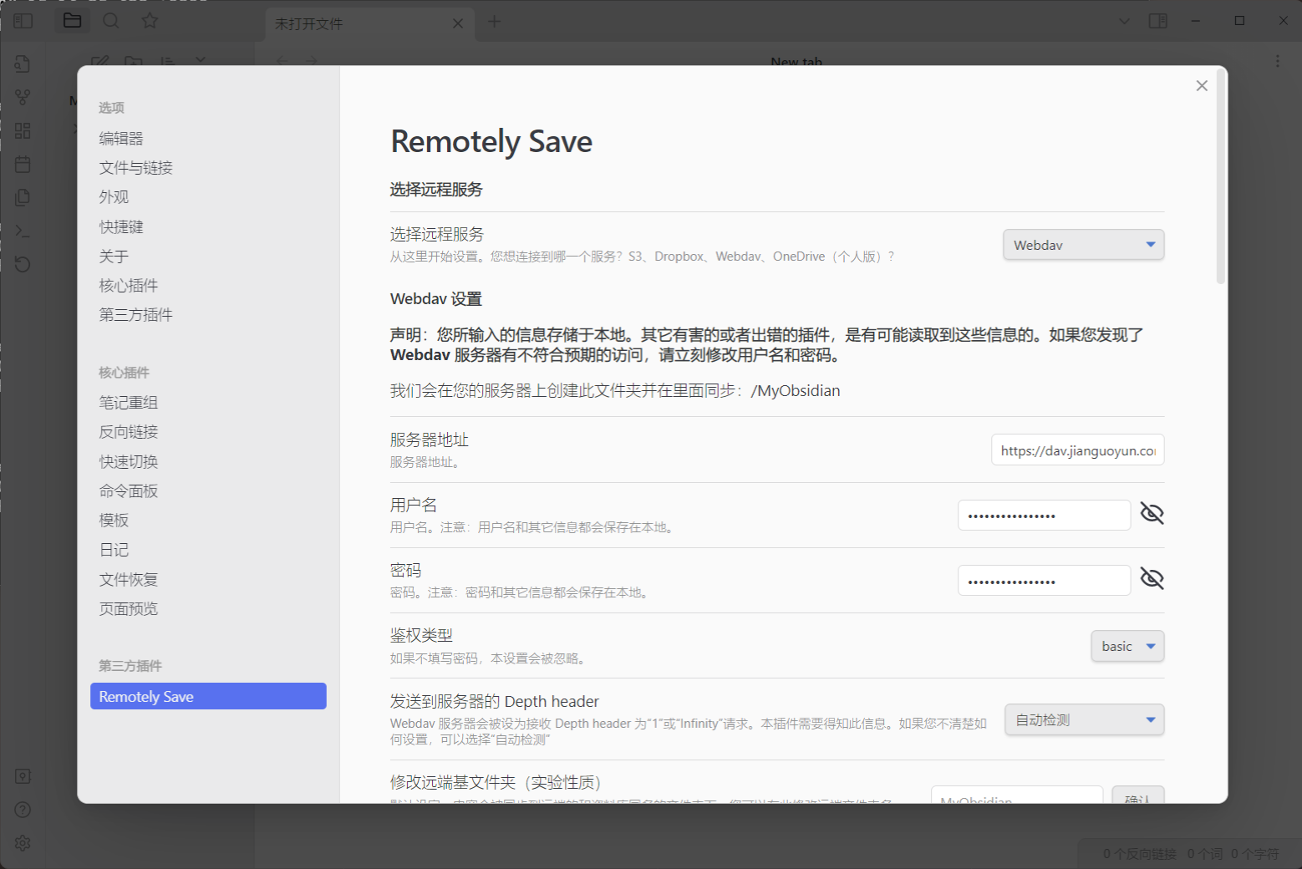
Task: Toggle the left sidebar panel icon
Action: (23, 21)
